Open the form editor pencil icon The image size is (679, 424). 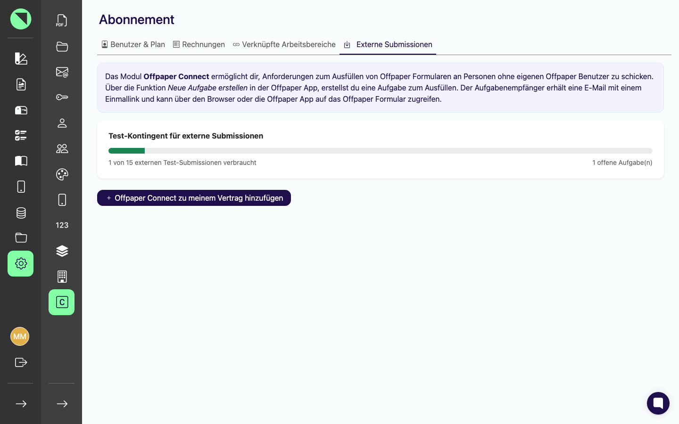click(21, 58)
